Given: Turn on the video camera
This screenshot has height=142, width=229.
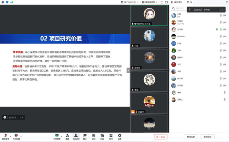Looking at the screenshot, I should coord(16,137).
